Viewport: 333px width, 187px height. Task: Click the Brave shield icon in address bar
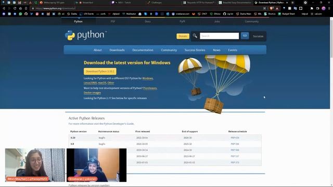pyautogui.click(x=272, y=8)
